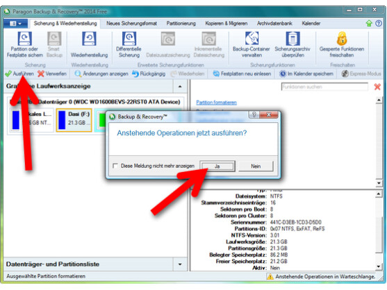Click the Smart Backup icon

[54, 39]
